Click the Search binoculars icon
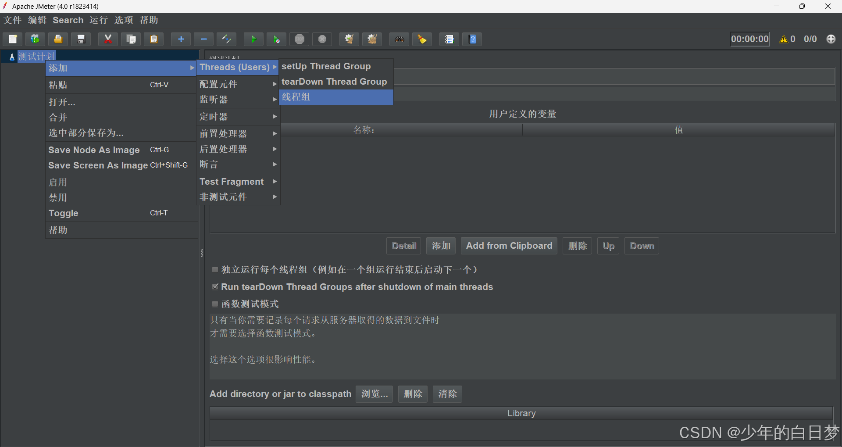This screenshot has height=447, width=842. (x=399, y=39)
